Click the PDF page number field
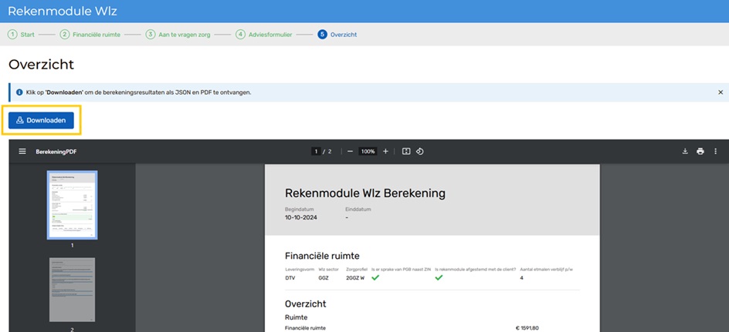This screenshot has height=332, width=729. [316, 151]
